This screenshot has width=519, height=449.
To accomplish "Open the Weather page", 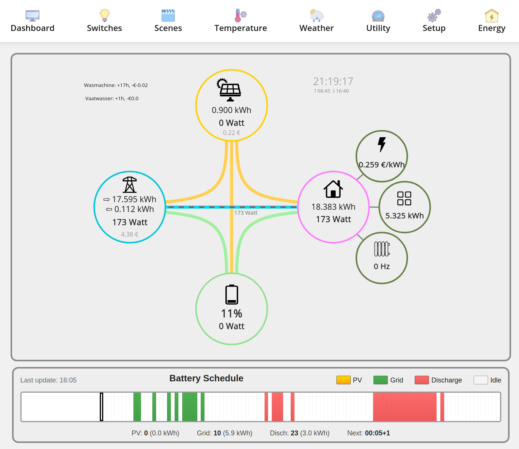I will click(x=316, y=22).
